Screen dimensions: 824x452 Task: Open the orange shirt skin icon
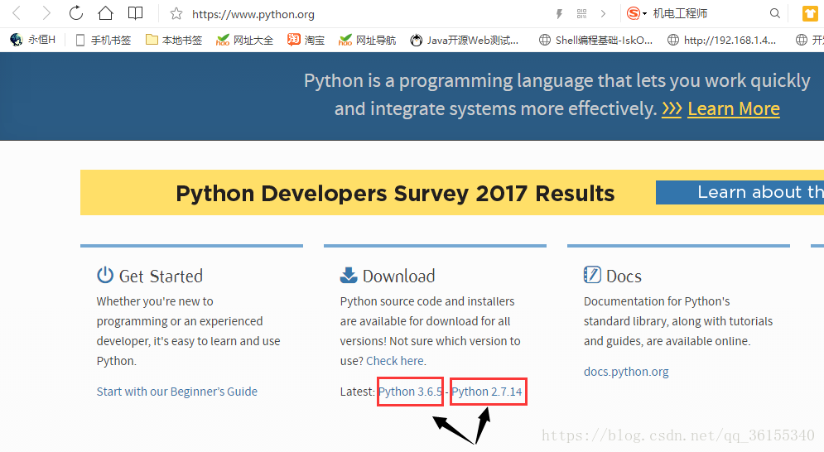pos(810,14)
